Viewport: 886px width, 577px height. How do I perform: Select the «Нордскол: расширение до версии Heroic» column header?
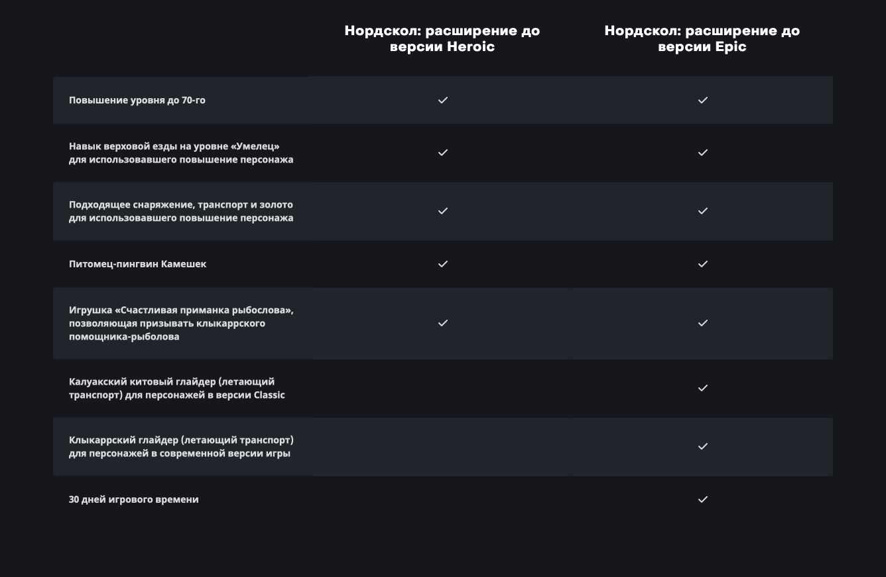click(442, 38)
